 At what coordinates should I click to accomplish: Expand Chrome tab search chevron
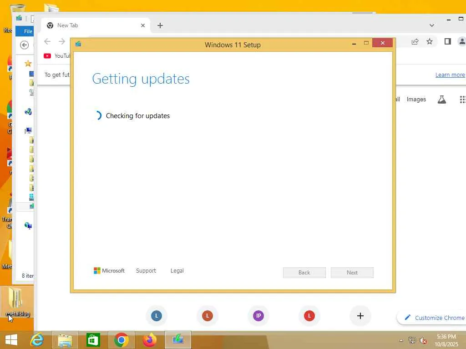pyautogui.click(x=432, y=25)
